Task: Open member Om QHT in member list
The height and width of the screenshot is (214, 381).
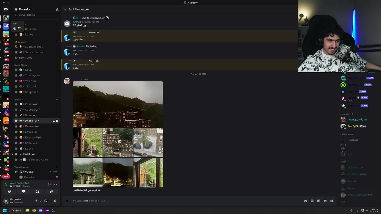Action: pyautogui.click(x=353, y=126)
